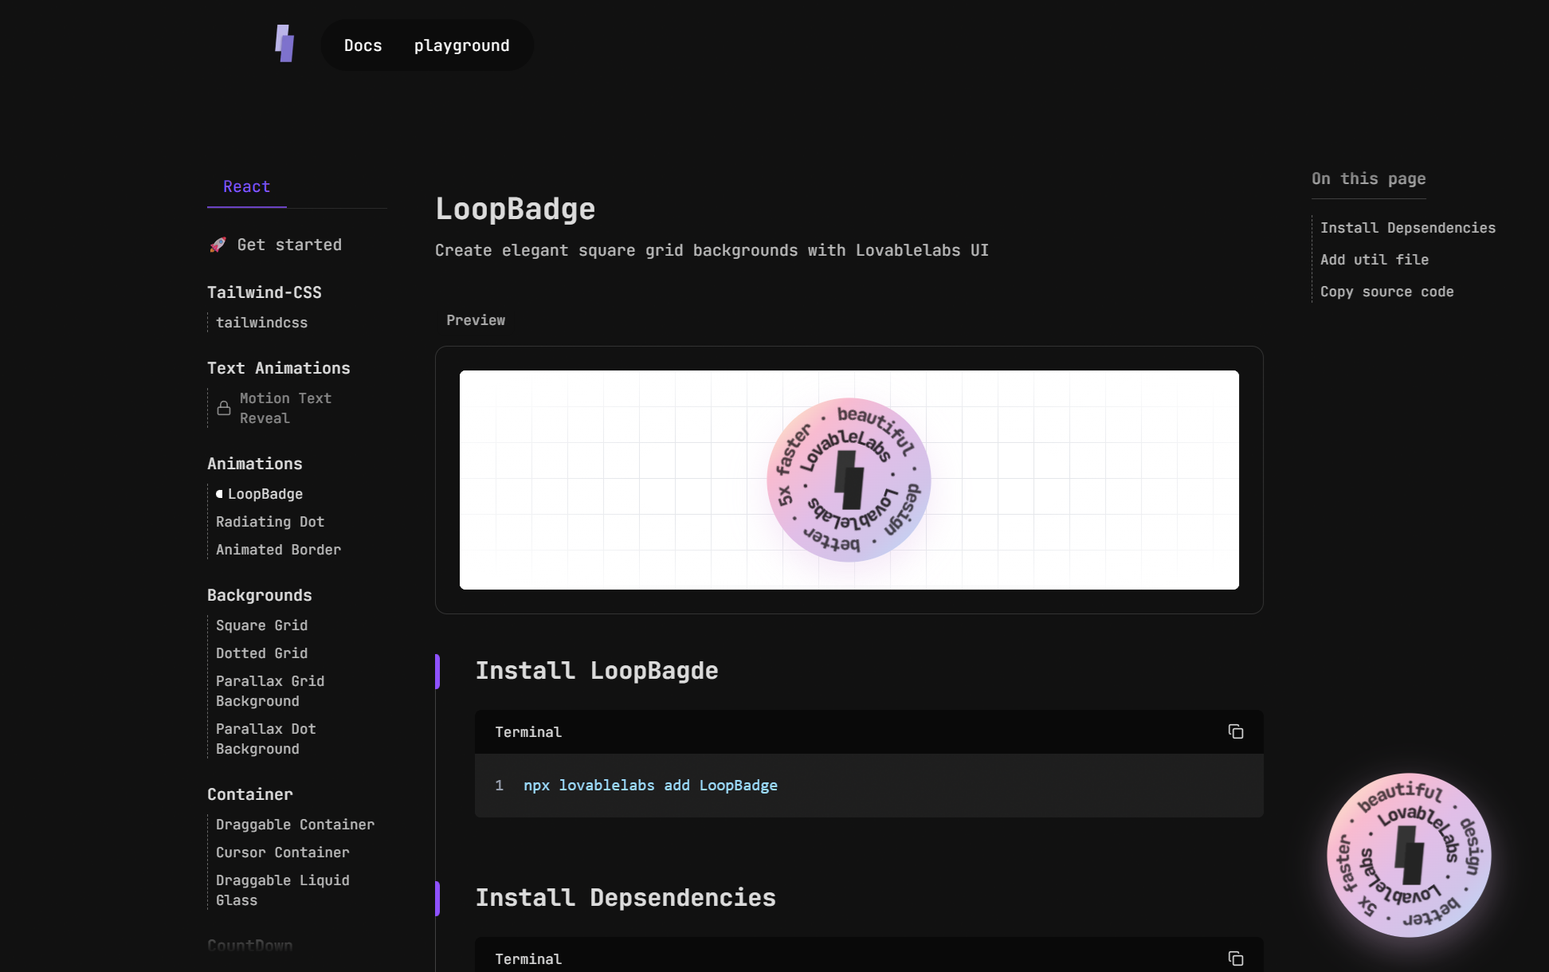Open Square Grid background page
This screenshot has width=1549, height=972.
(261, 625)
